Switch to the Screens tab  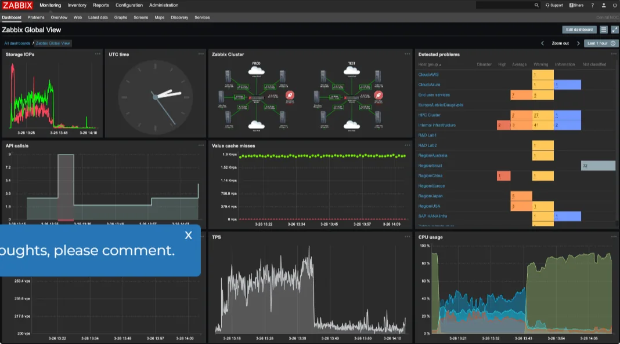tap(140, 17)
